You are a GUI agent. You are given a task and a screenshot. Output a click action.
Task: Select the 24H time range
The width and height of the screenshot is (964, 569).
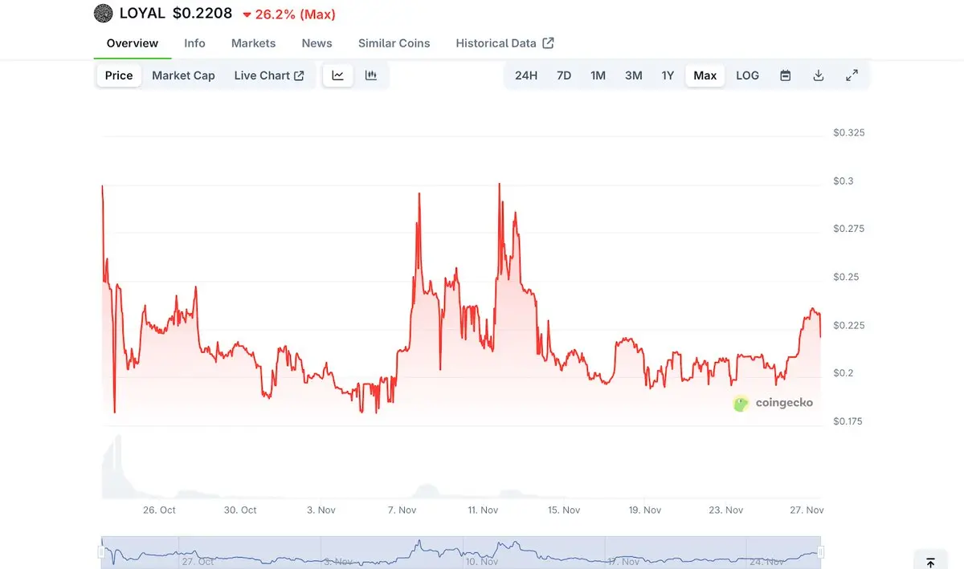pyautogui.click(x=526, y=75)
